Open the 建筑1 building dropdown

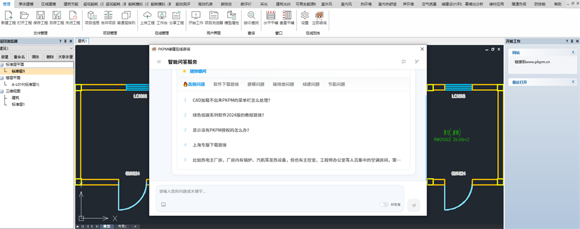(37, 48)
